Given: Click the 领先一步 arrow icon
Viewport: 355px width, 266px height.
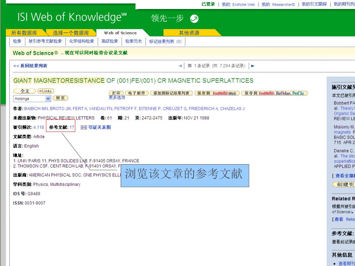Looking at the screenshot, I should point(194,19).
